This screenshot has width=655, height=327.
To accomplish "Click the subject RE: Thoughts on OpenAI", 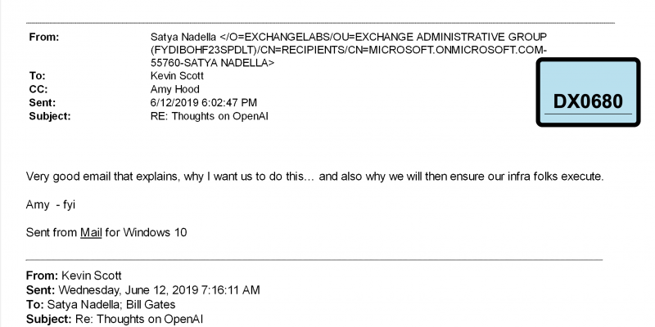I will click(x=209, y=116).
